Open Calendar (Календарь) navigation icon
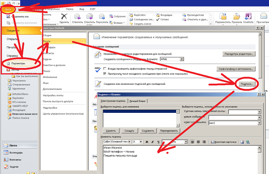The width and height of the screenshot is (269, 174). (6, 153)
